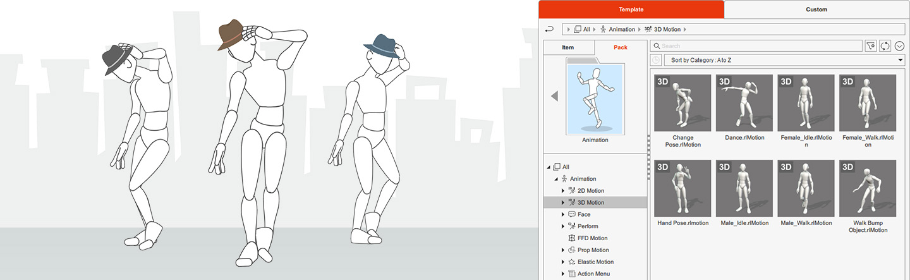
Task: Toggle the clock history icon
Action: [x=656, y=60]
